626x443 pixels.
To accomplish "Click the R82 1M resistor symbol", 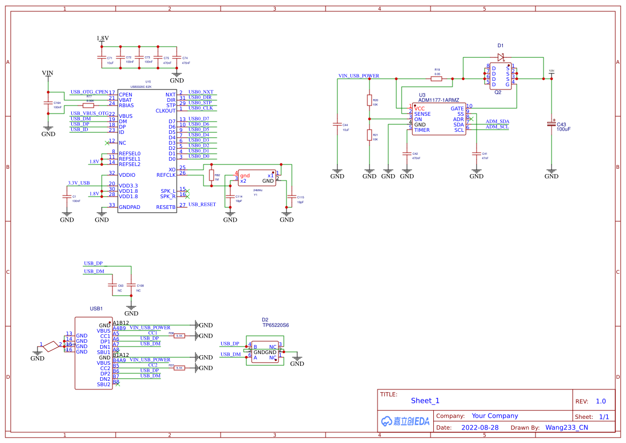I will click(212, 175).
